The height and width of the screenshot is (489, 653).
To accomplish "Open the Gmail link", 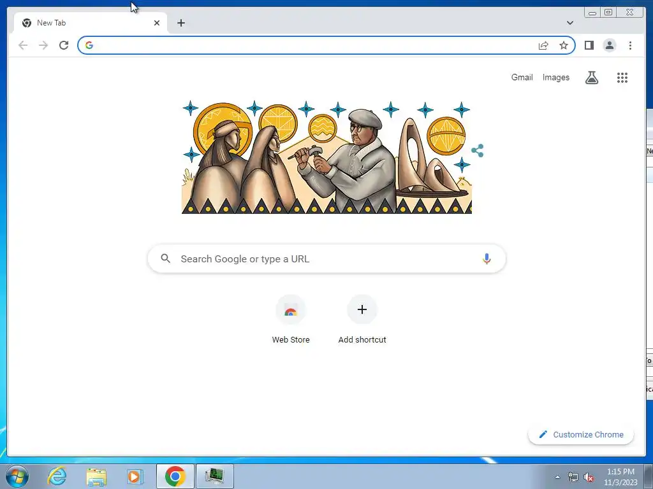I will tap(522, 77).
